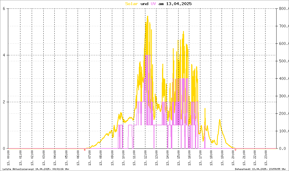
Task: Click the yellow "Solar" word in the chart title
Action: pos(131,4)
